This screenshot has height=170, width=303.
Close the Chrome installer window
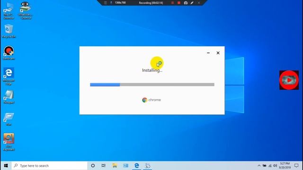coord(218,53)
